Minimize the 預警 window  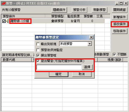117,3
